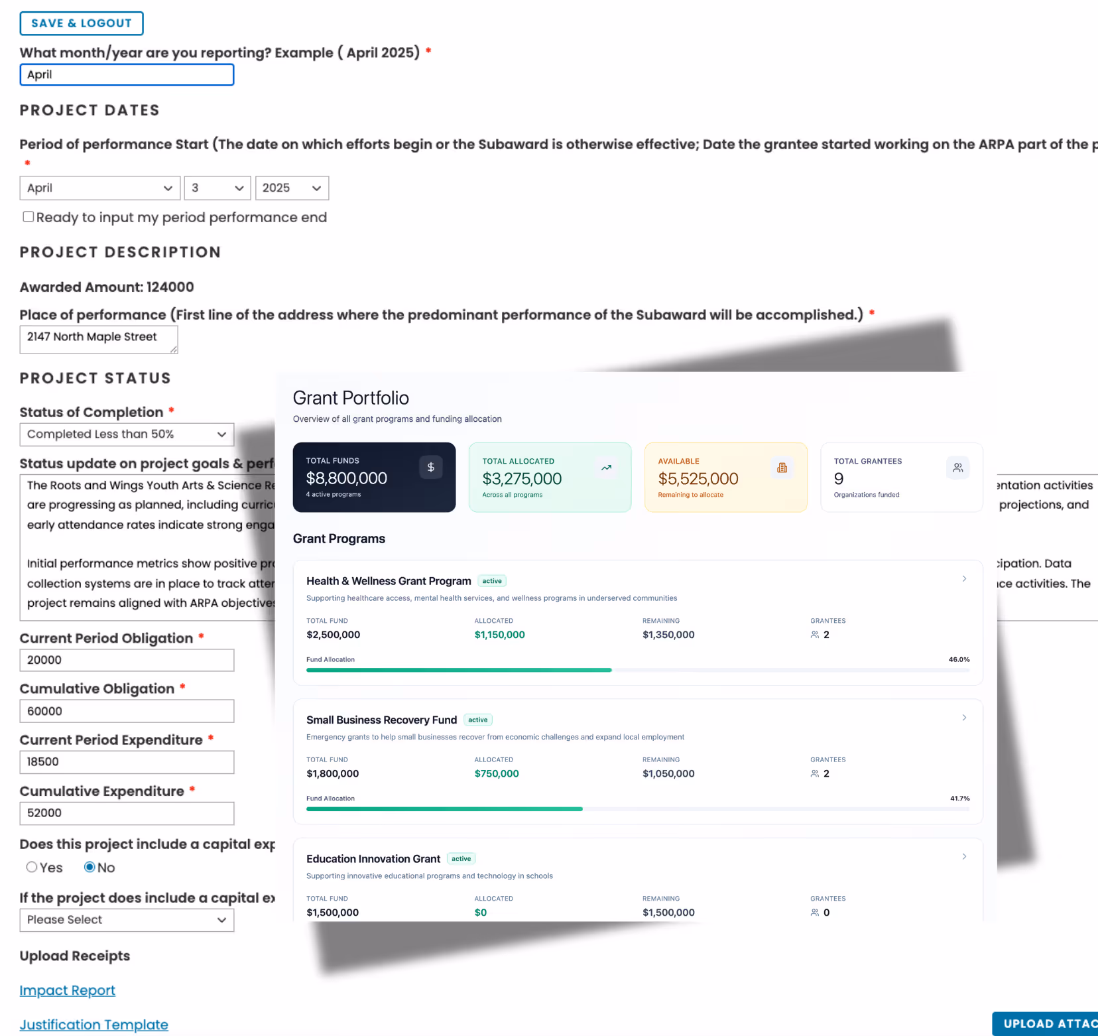The height and width of the screenshot is (1036, 1098).
Task: Expand the Small Business Recovery Fund details
Action: [x=964, y=717]
